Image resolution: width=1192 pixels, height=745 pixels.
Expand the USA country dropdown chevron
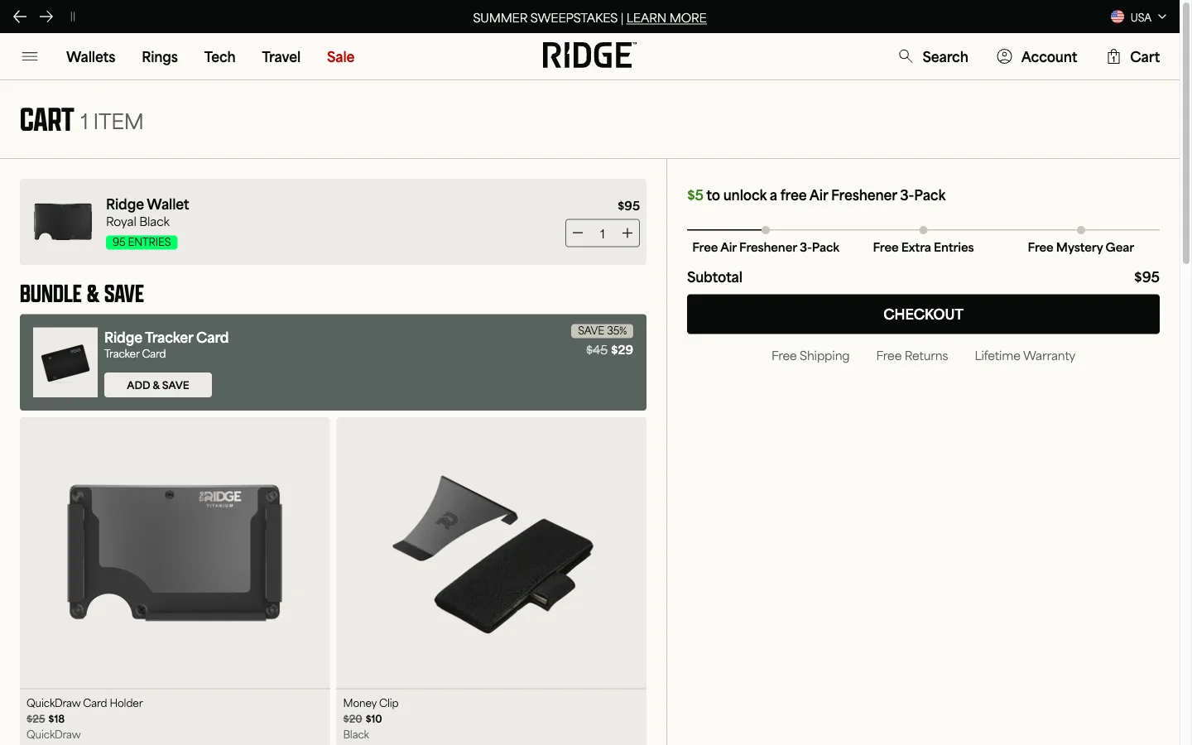pyautogui.click(x=1162, y=17)
